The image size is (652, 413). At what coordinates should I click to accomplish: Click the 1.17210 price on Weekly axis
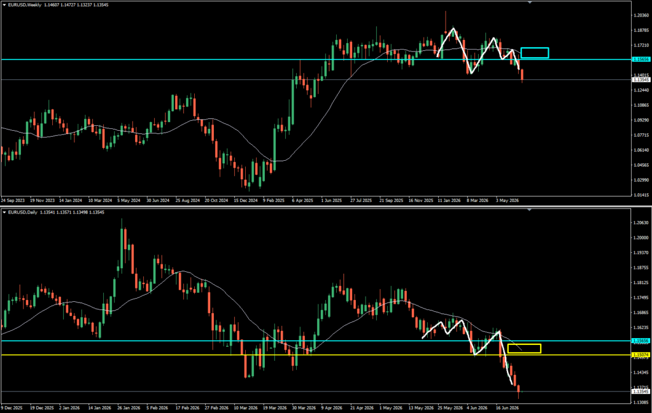click(641, 45)
